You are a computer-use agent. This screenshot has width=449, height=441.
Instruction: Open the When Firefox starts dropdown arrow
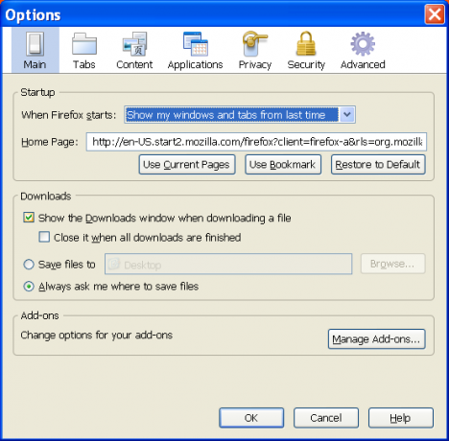point(347,115)
